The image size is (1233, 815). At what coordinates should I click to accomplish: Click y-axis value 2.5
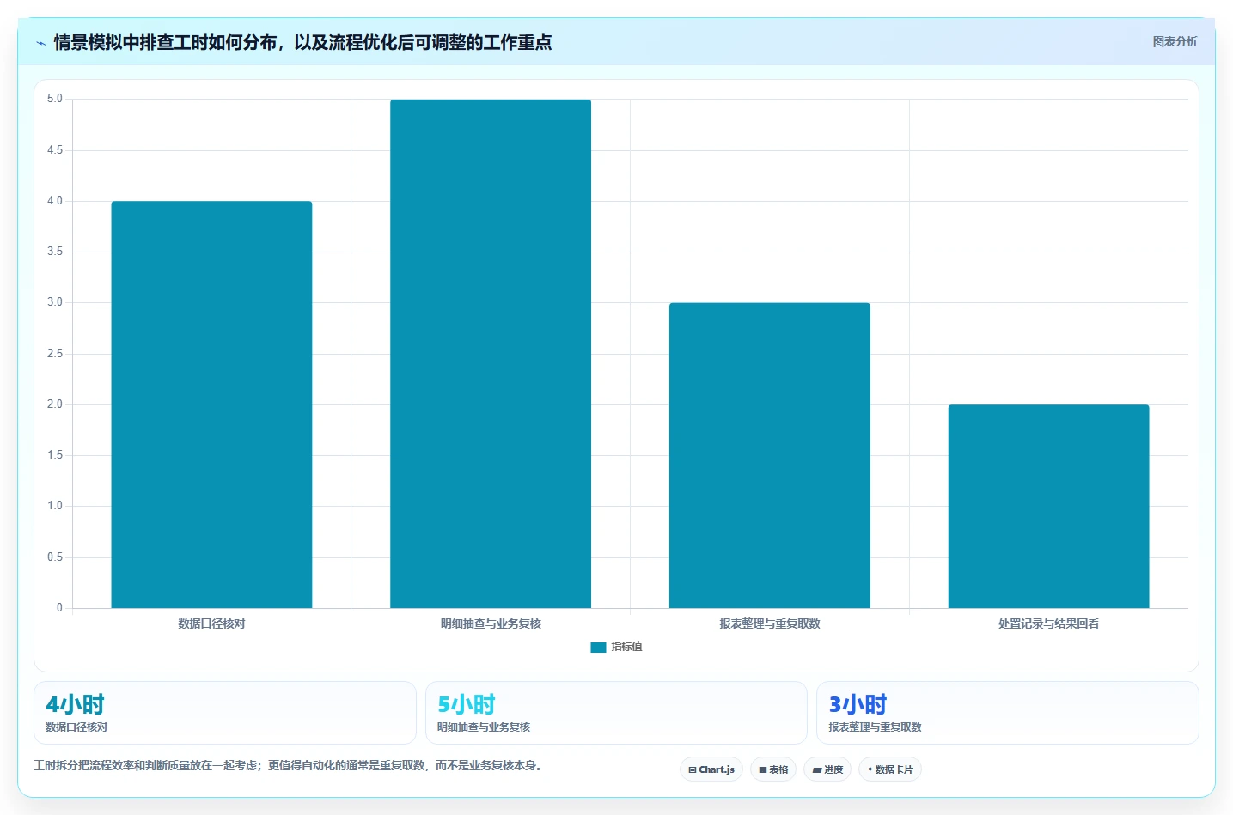point(55,354)
